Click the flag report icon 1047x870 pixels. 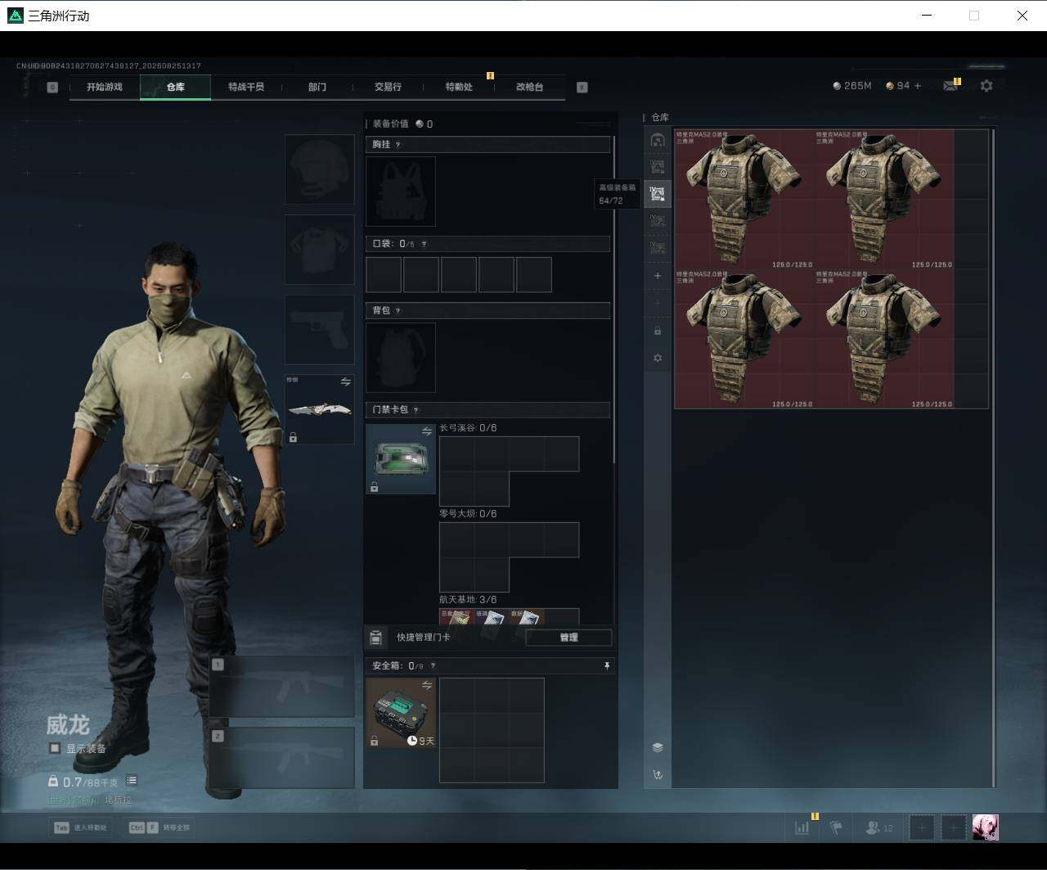(836, 827)
